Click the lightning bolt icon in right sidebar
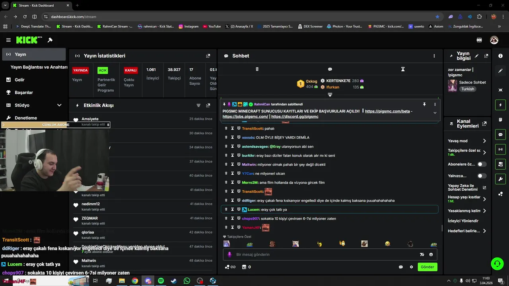Image resolution: width=509 pixels, height=286 pixels. click(500, 105)
